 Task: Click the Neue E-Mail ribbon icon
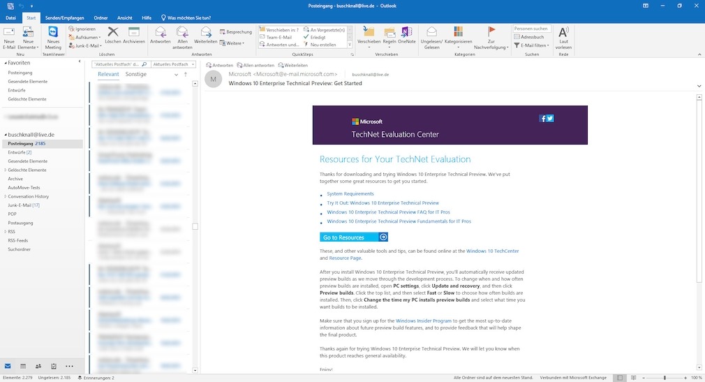(x=9, y=36)
